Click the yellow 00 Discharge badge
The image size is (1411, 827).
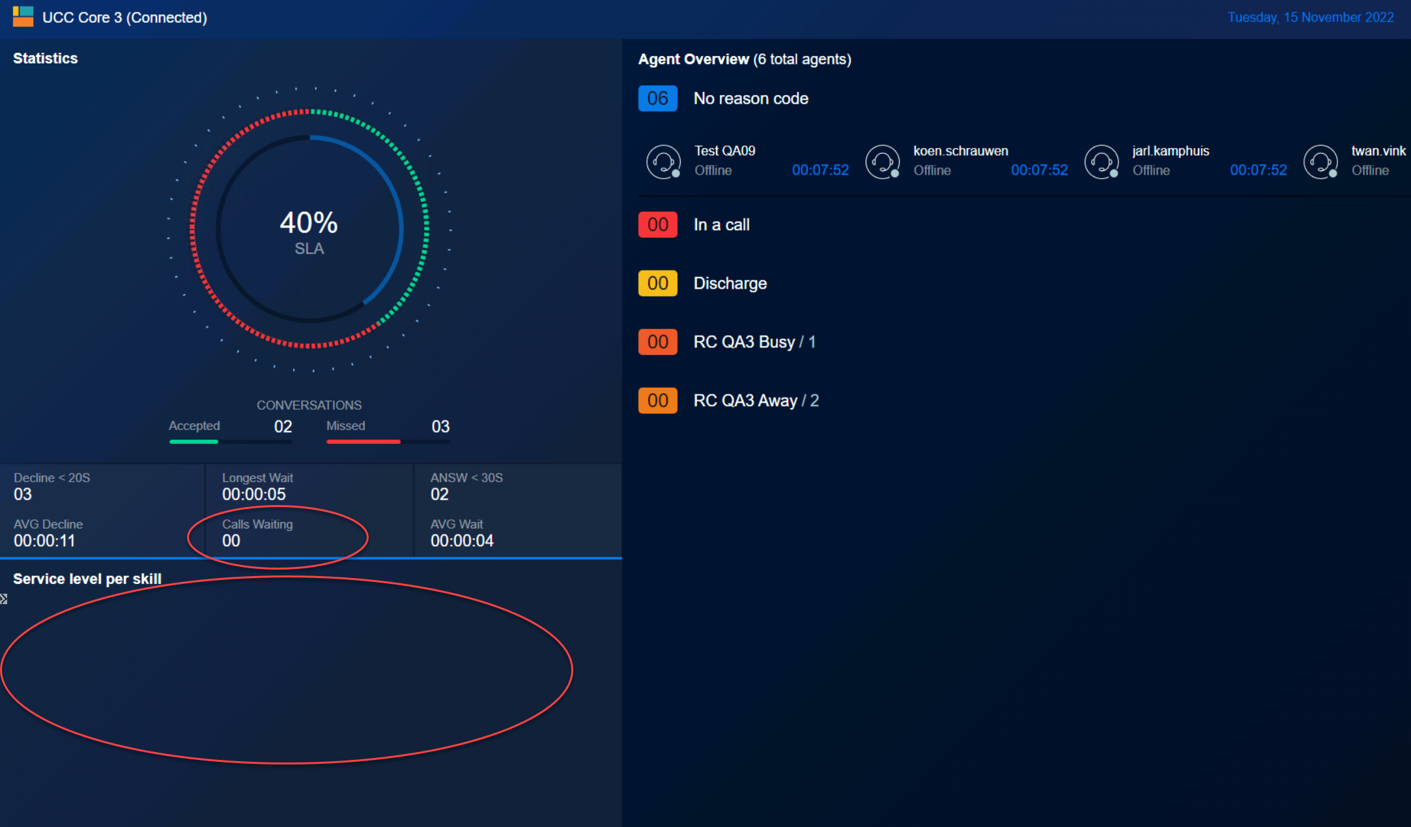pyautogui.click(x=657, y=283)
